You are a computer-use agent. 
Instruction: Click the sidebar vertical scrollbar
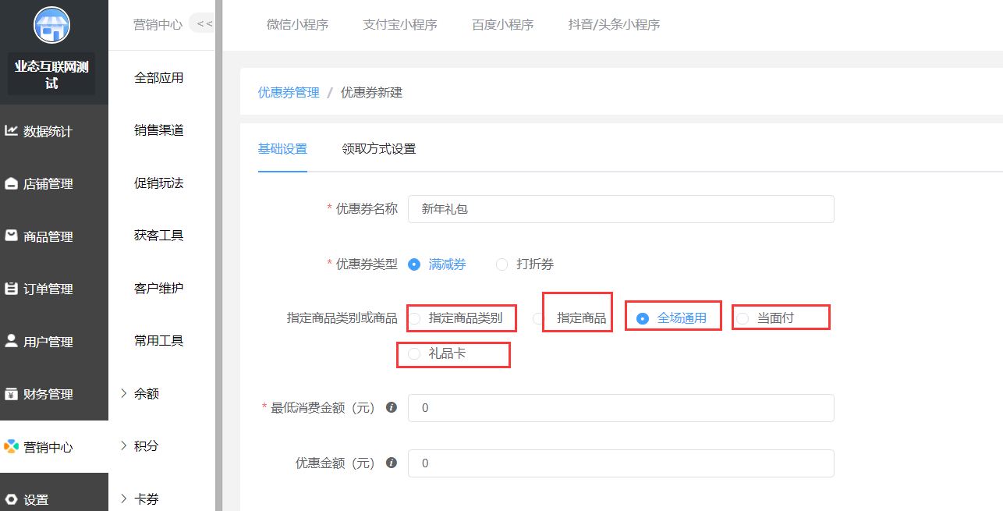click(218, 255)
